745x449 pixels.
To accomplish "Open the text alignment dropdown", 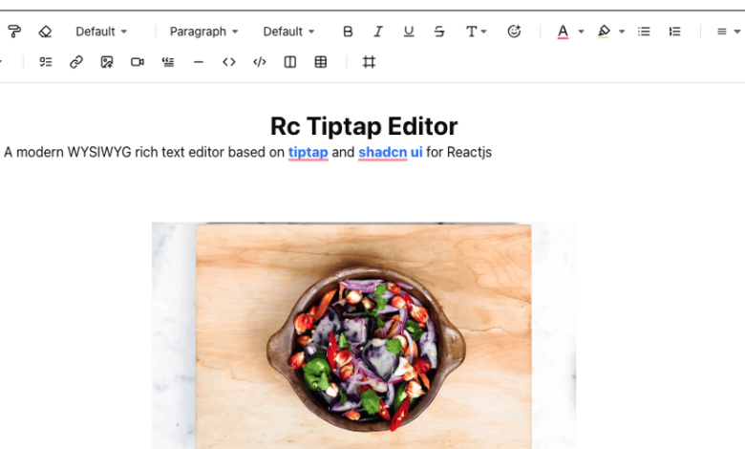I will pos(729,32).
